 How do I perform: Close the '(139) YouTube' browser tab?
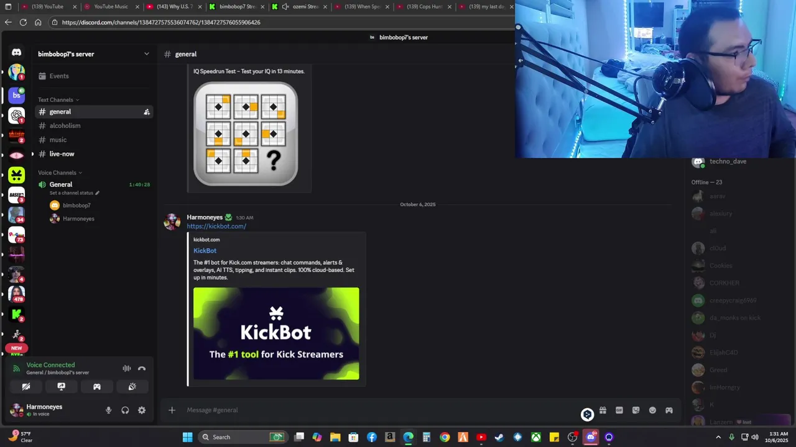(x=75, y=7)
